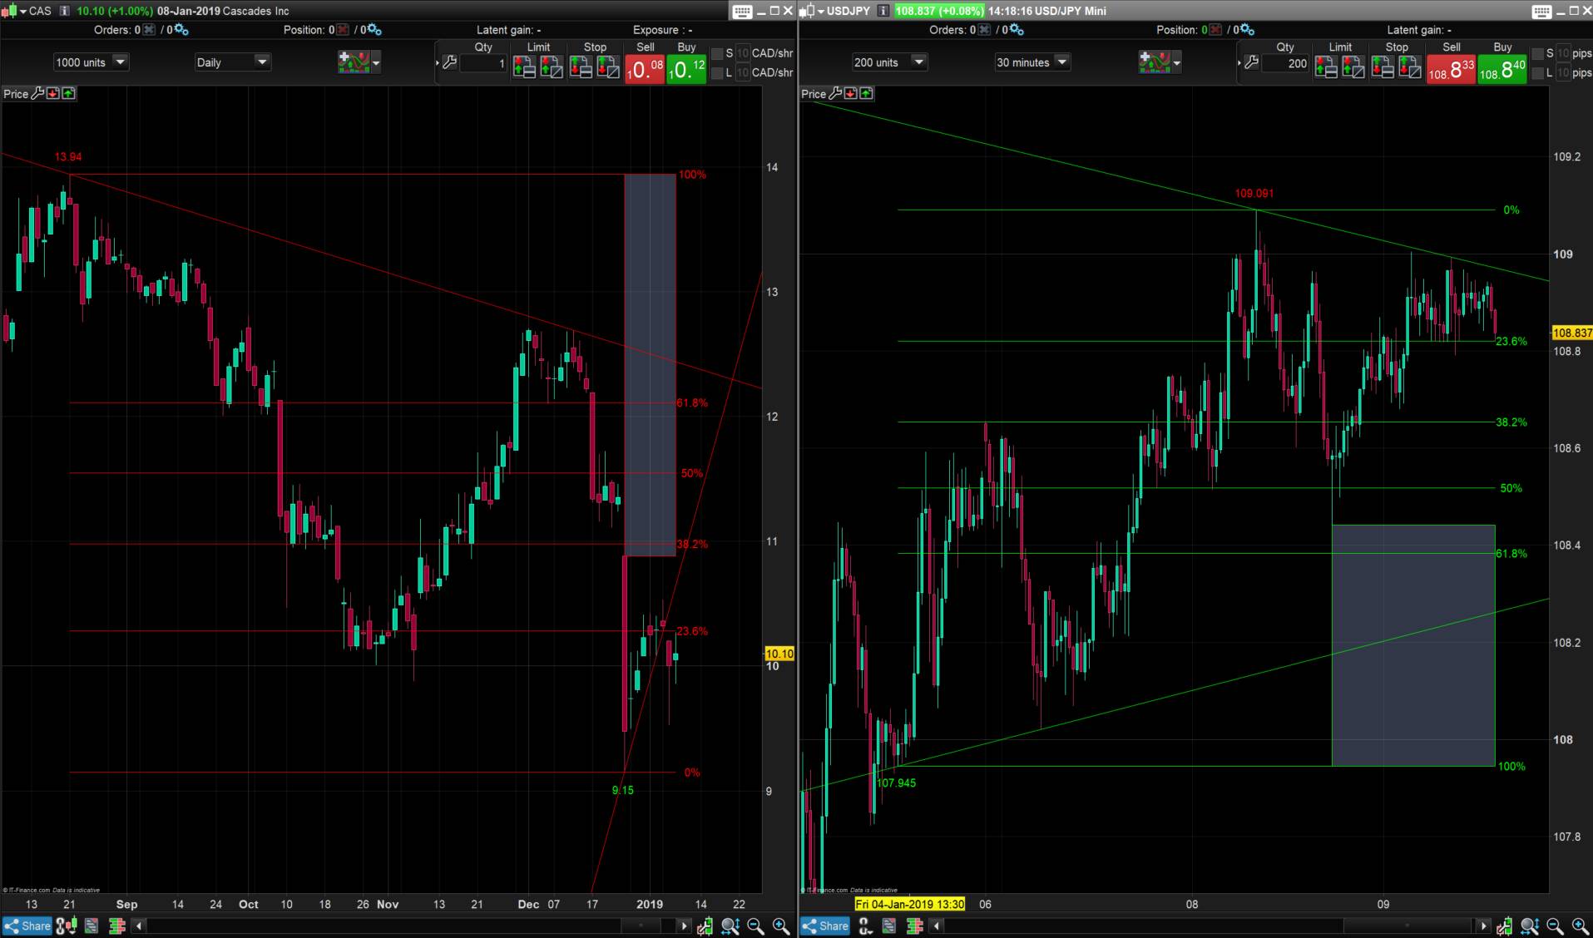Move CAS Price panel up
Viewport: 1593px width, 938px height.
tap(68, 94)
